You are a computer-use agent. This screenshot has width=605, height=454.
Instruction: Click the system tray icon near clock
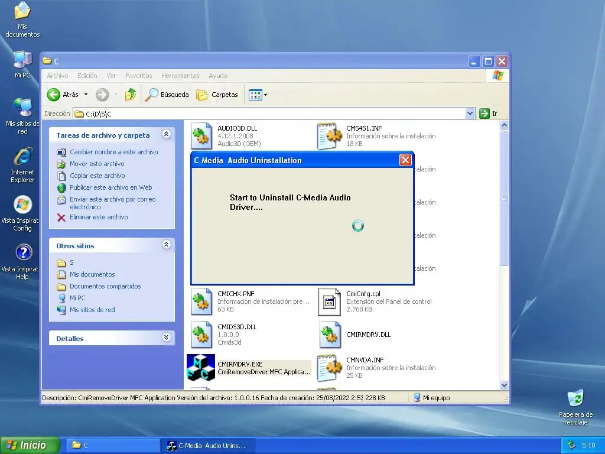coord(571,445)
